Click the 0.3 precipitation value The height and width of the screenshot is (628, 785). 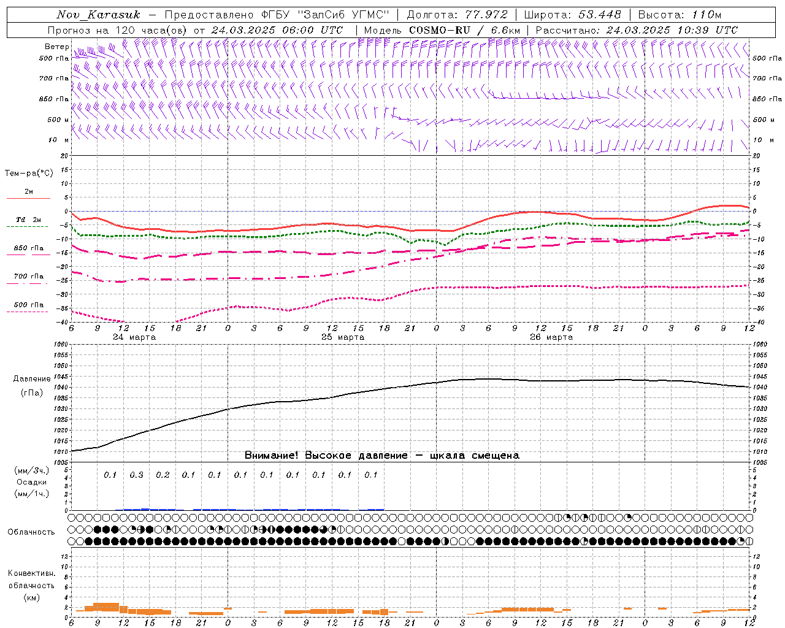coord(136,475)
